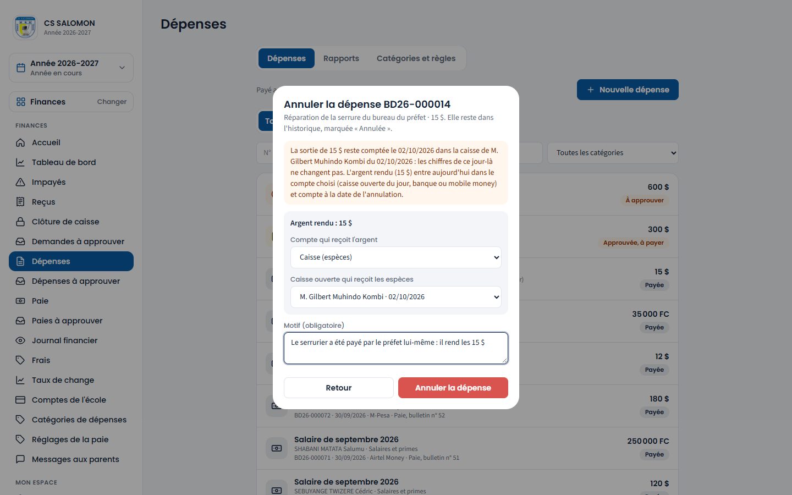Viewport: 792px width, 495px height.
Task: Open Réglages de la paie in sidebar
Action: [x=71, y=439]
